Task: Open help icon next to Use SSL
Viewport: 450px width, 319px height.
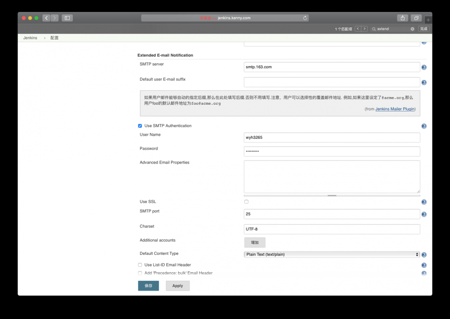Action: (423, 202)
